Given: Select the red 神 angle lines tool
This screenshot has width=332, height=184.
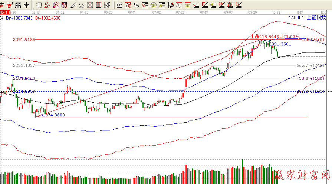Looking at the screenshot, I should tap(221, 5).
